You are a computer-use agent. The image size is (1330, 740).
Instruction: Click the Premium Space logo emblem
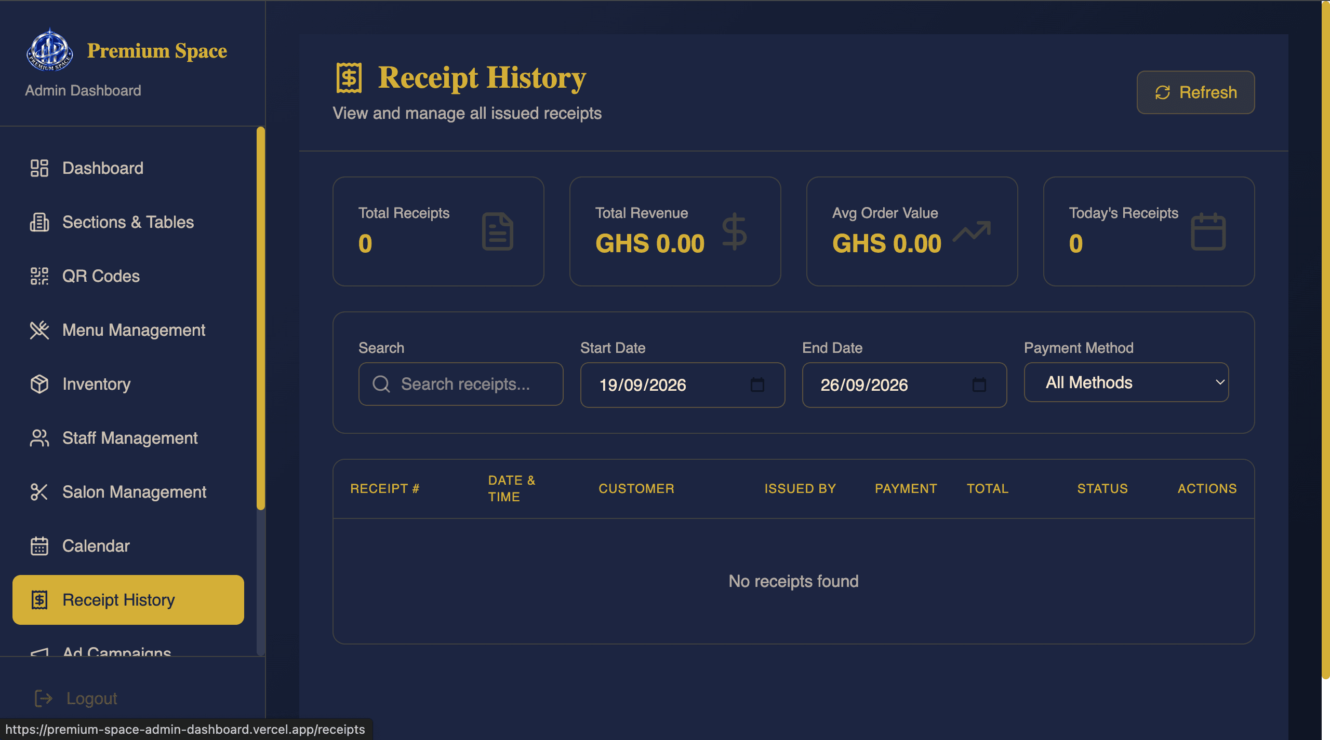(x=49, y=50)
